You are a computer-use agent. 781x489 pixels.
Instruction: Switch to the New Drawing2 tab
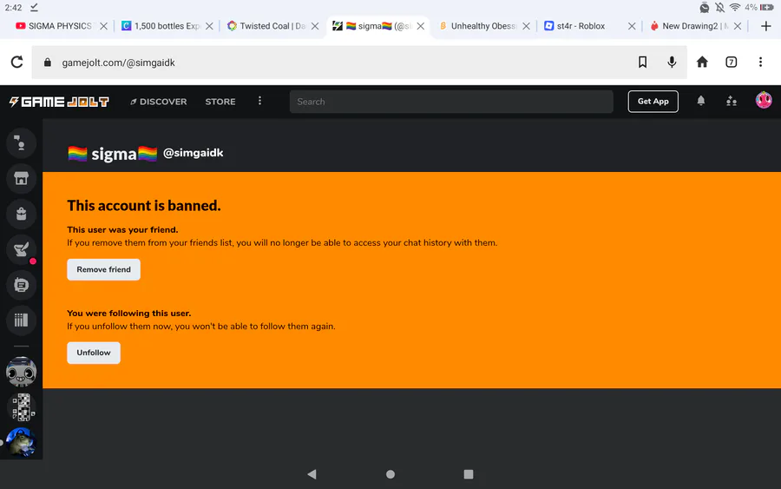click(x=690, y=26)
